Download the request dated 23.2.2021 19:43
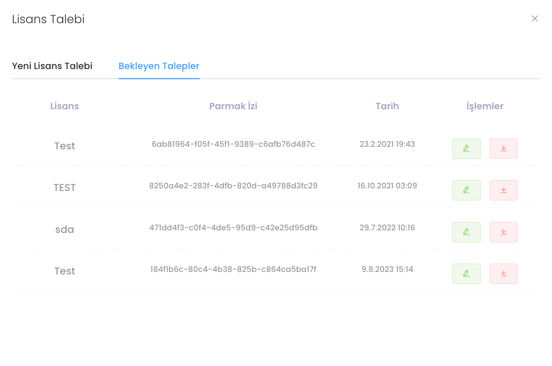 (503, 149)
